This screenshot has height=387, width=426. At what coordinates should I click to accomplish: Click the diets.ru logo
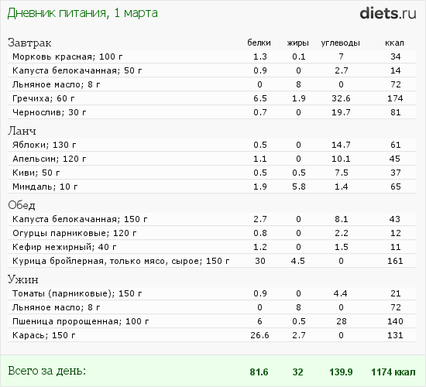(x=388, y=13)
